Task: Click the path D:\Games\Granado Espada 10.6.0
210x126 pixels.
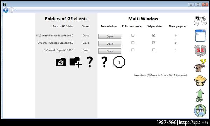Action: pyautogui.click(x=55, y=36)
